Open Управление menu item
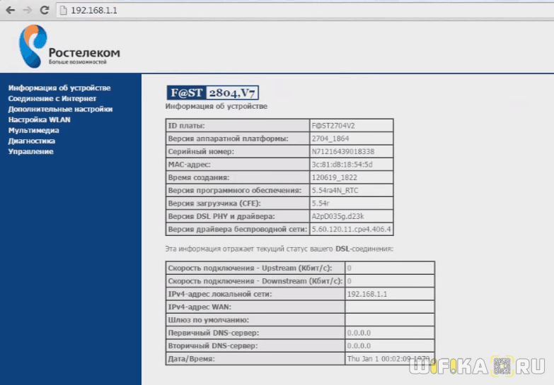Image resolution: width=554 pixels, height=385 pixels. tap(30, 151)
